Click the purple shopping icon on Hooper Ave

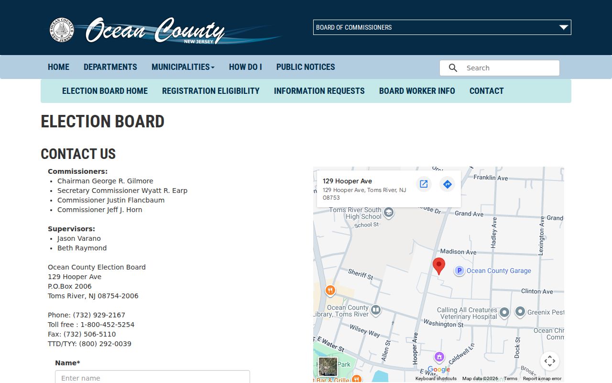pyautogui.click(x=439, y=357)
